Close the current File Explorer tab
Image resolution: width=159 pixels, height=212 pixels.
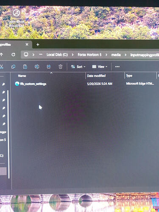pyautogui.click(x=27, y=45)
